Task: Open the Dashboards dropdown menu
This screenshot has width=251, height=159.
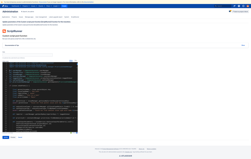Action: (16, 6)
